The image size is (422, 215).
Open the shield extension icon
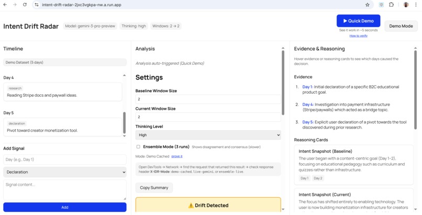[x=381, y=5]
